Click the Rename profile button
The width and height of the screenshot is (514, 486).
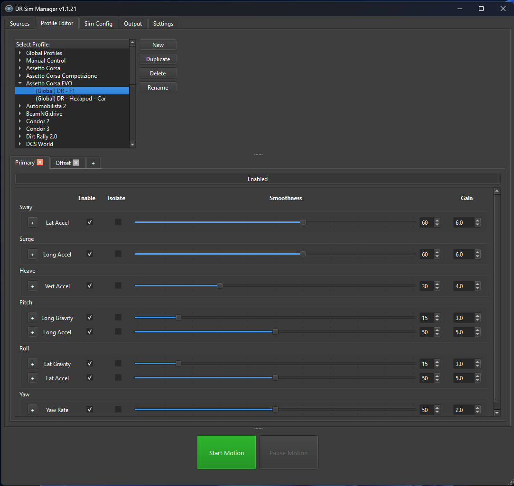point(158,87)
